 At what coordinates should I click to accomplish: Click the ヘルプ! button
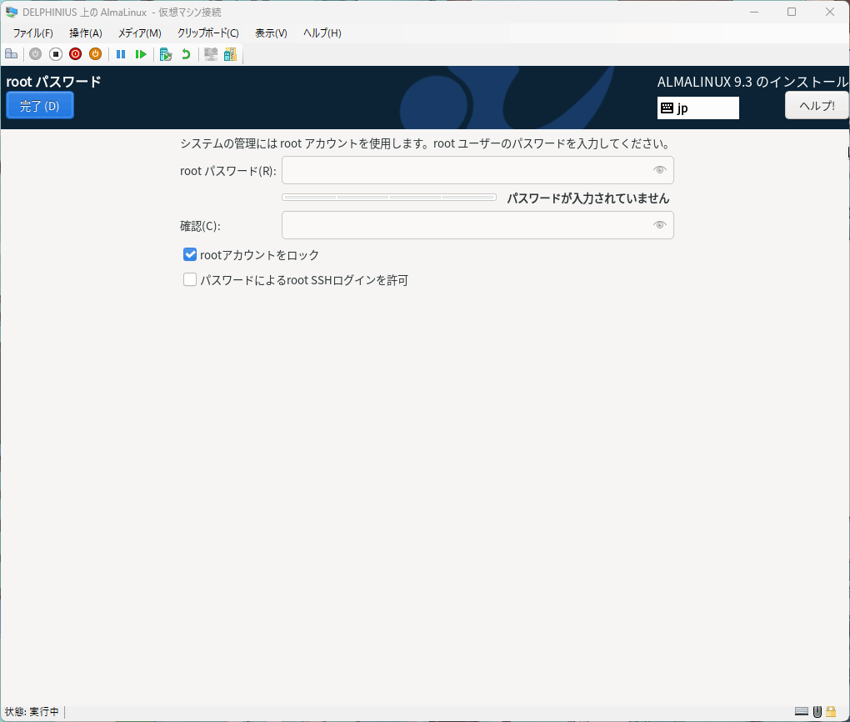click(x=817, y=105)
